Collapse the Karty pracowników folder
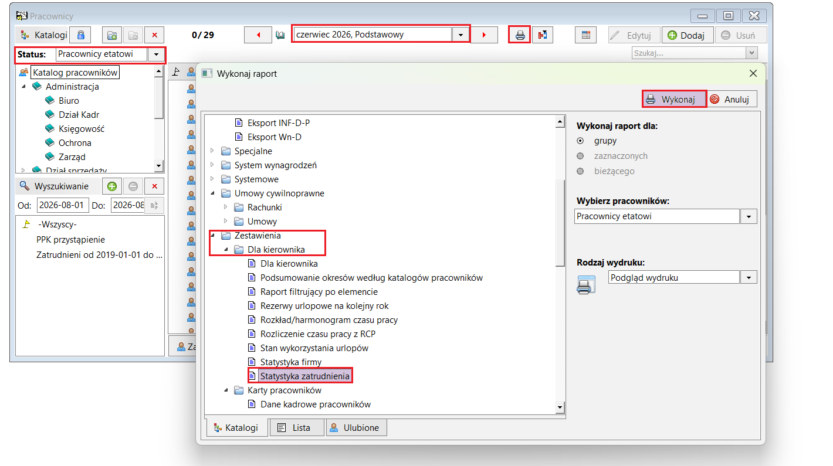Image resolution: width=833 pixels, height=466 pixels. click(x=225, y=390)
